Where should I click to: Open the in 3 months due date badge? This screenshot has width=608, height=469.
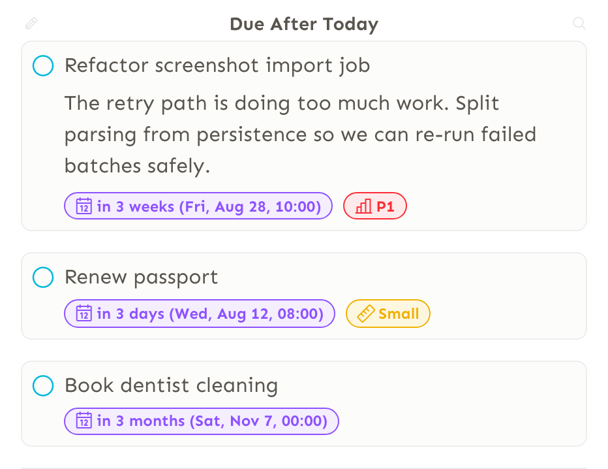tap(201, 421)
